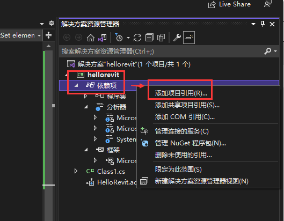Refresh the Solution Explorer with the sync icon
Image resolution: width=284 pixels, height=221 pixels.
point(137,38)
